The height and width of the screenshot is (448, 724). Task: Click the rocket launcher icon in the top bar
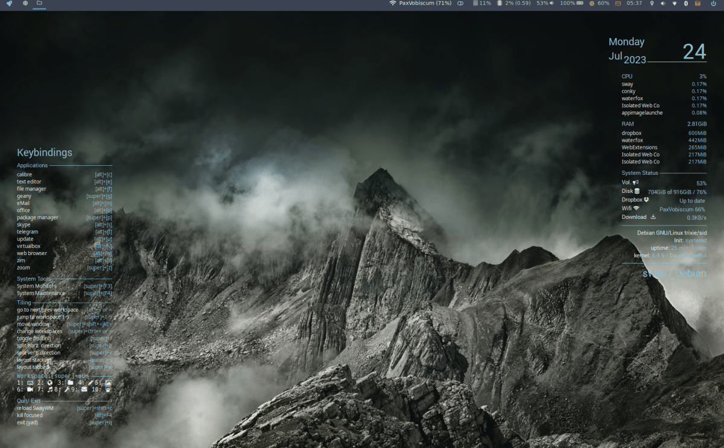(x=10, y=4)
